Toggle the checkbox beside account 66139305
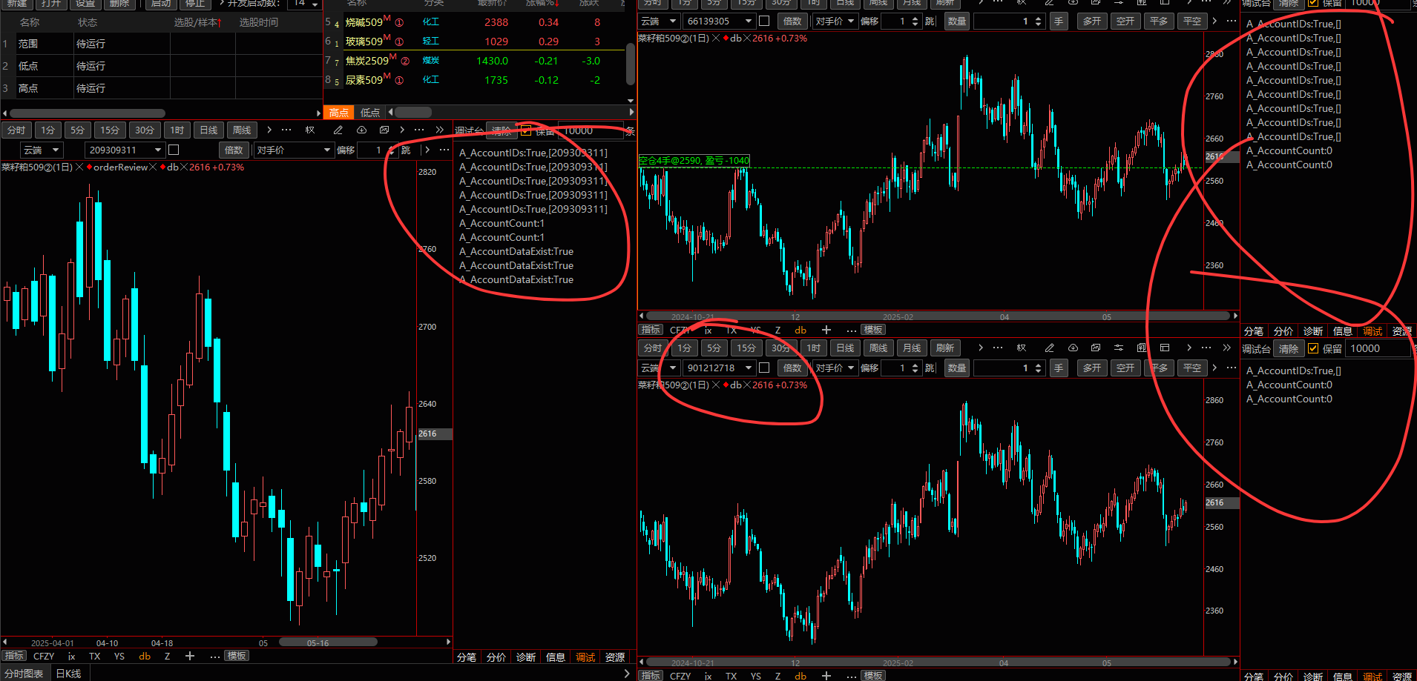This screenshot has width=1417, height=681. (x=764, y=21)
